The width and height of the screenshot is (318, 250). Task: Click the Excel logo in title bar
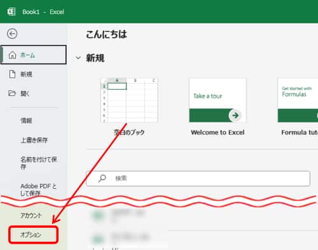[x=11, y=11]
